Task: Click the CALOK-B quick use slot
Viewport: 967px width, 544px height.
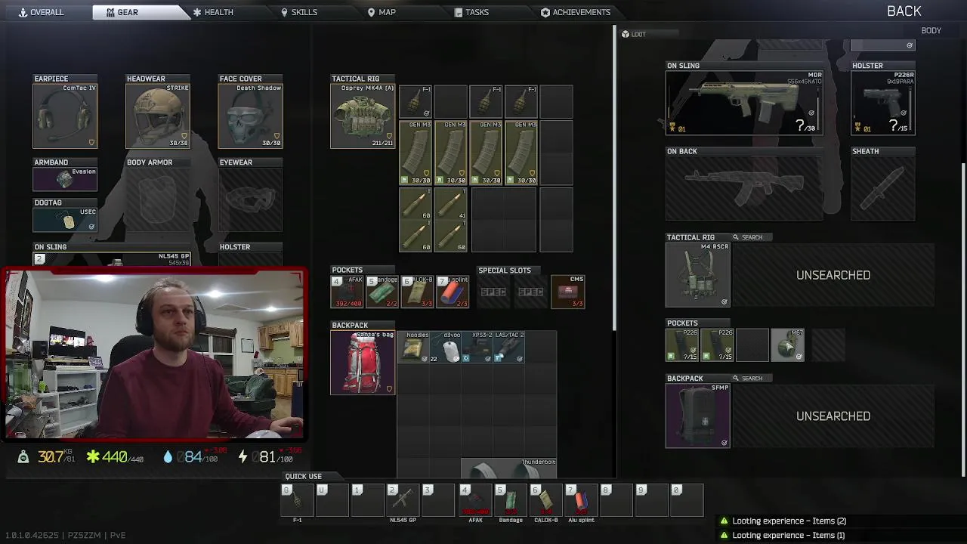Action: (546, 500)
